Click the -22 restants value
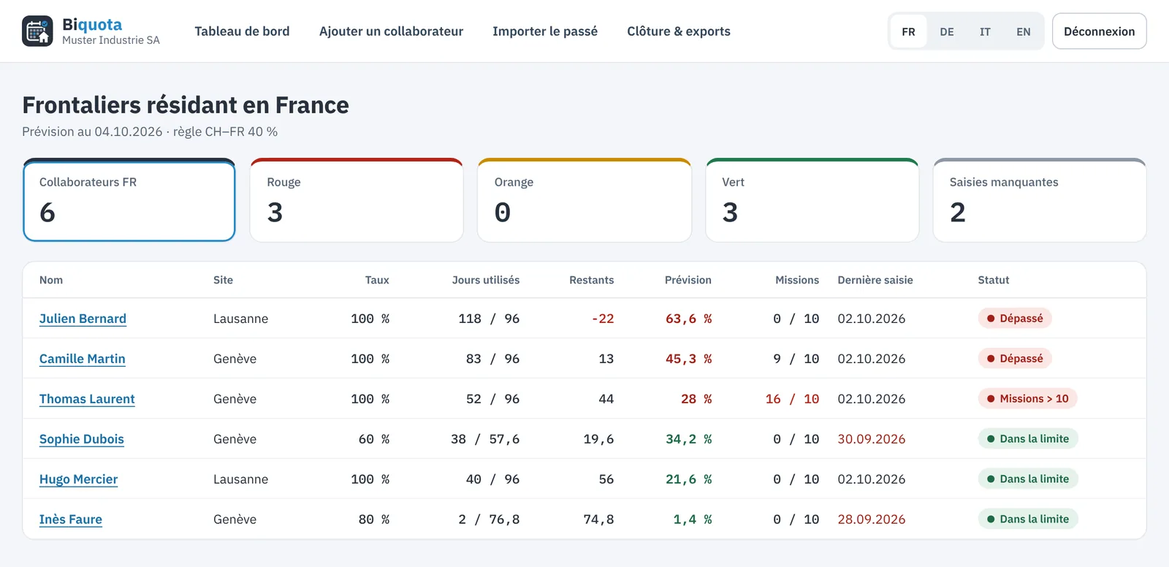 pos(603,319)
